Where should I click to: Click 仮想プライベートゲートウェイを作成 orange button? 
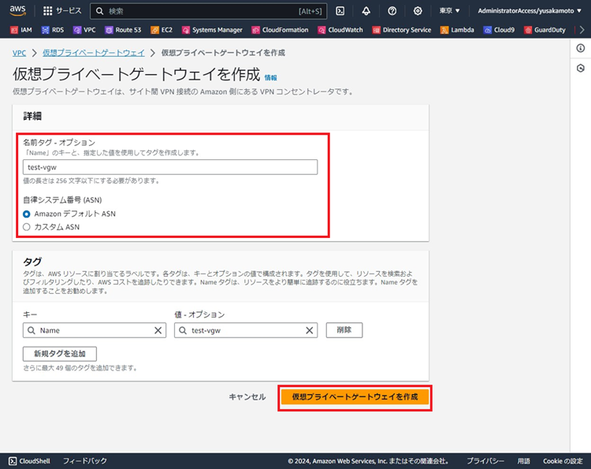355,396
